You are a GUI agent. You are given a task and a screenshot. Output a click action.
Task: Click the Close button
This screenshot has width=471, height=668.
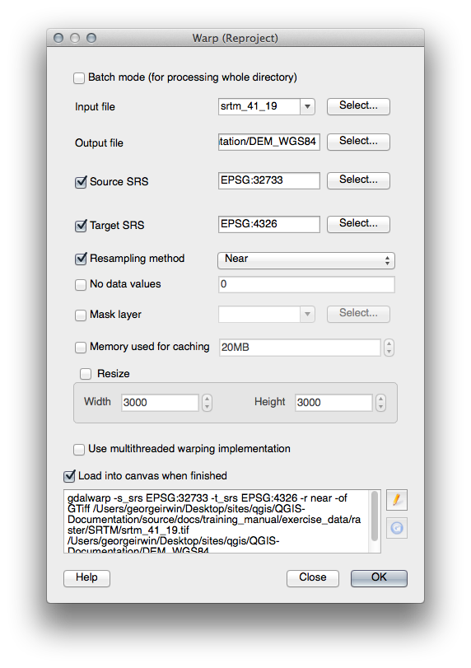[x=313, y=578]
